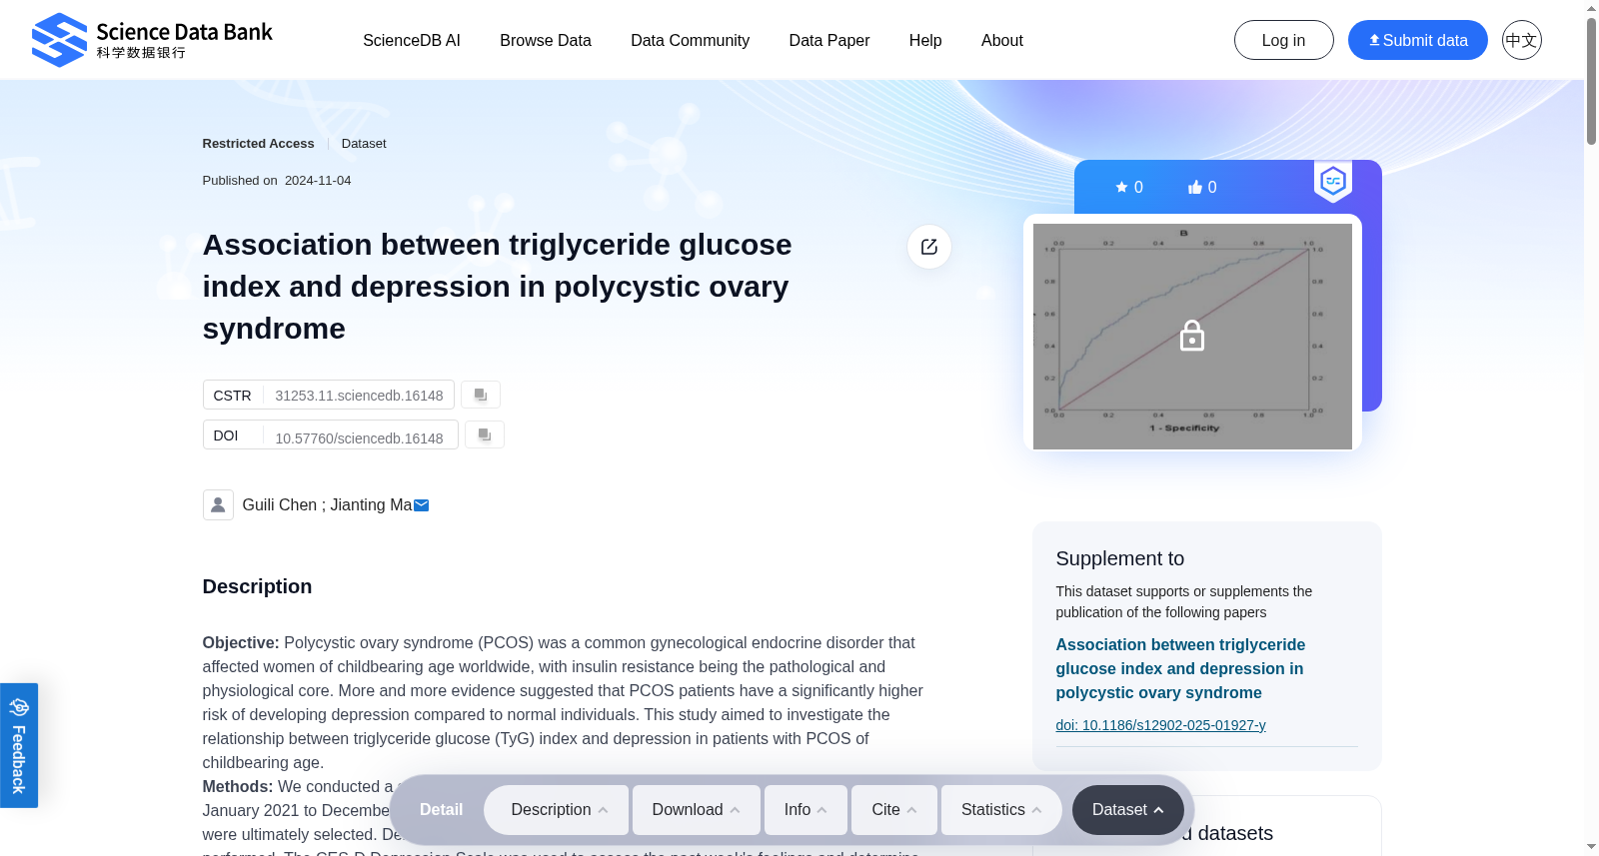
Task: Open the Data Paper menu item
Action: [x=829, y=40]
